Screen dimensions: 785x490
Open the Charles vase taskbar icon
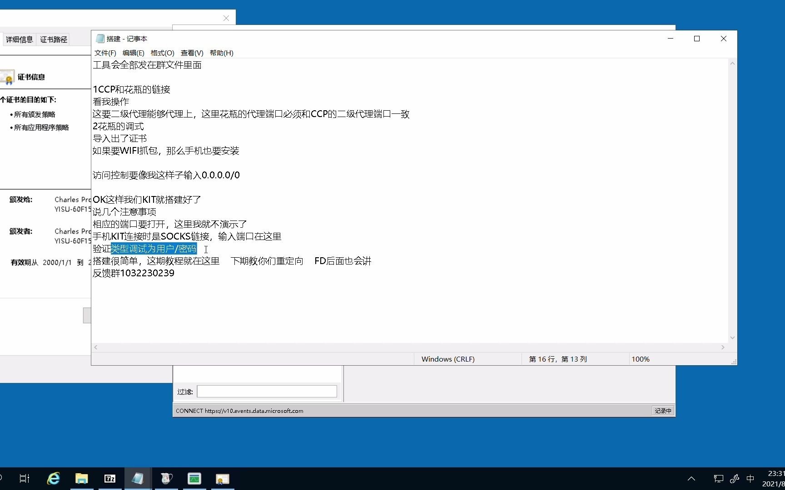tap(166, 478)
